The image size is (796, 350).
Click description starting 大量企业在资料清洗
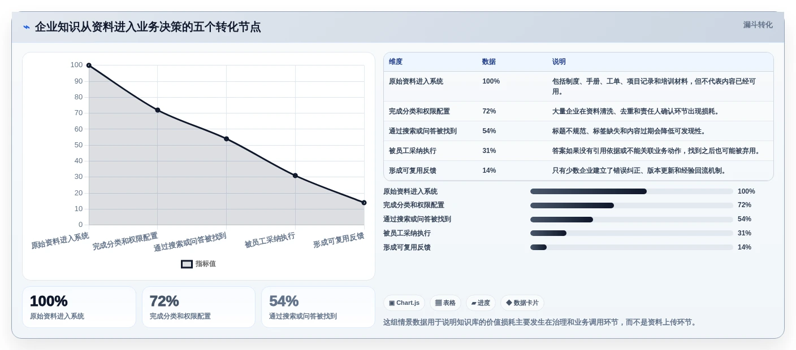pyautogui.click(x=637, y=112)
